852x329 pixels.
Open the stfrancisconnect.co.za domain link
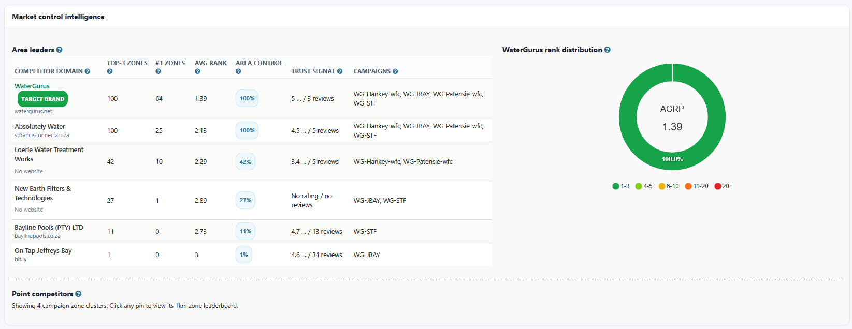41,135
